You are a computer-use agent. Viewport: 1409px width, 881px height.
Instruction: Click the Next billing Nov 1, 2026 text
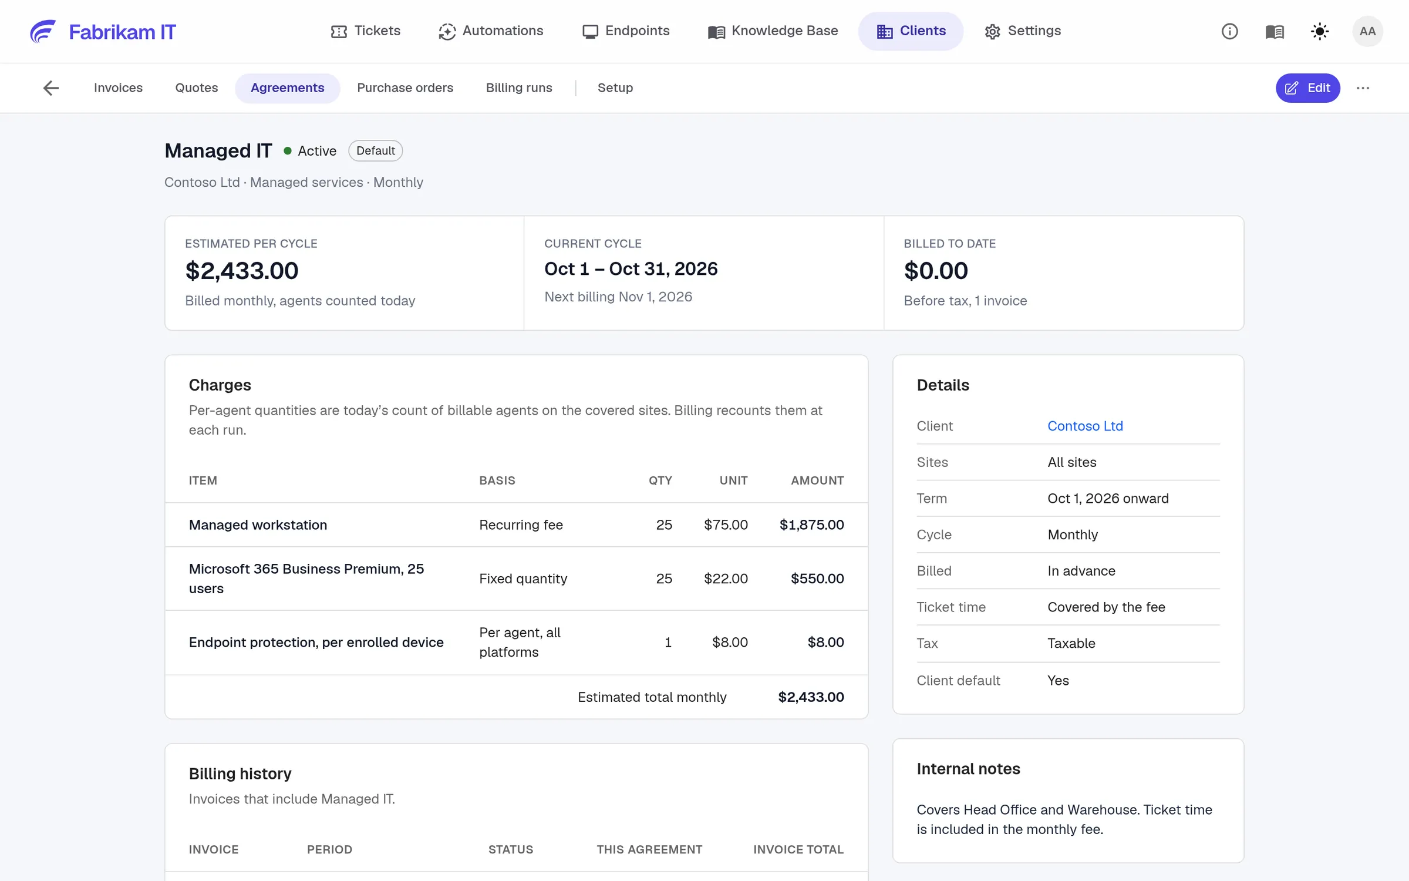point(618,297)
